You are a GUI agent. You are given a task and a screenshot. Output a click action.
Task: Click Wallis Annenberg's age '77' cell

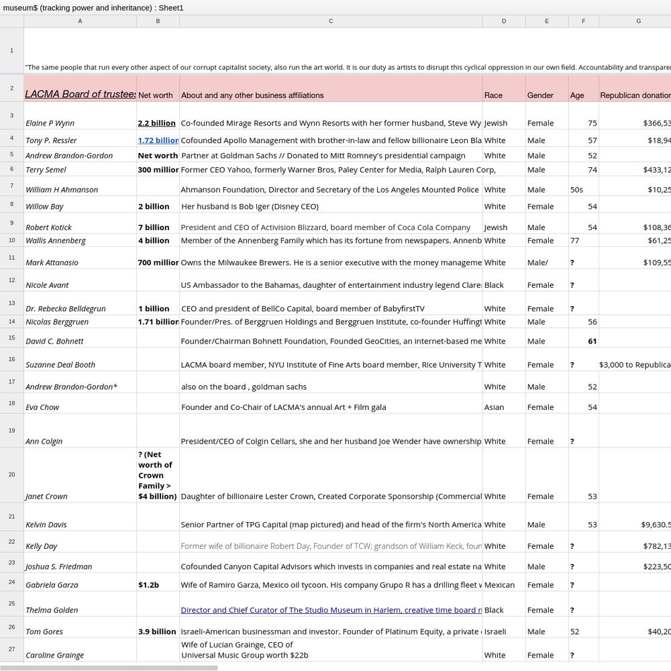583,240
